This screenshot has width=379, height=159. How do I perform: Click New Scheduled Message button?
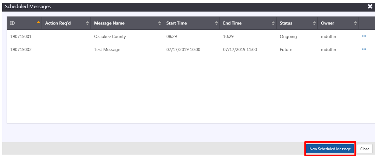point(330,149)
